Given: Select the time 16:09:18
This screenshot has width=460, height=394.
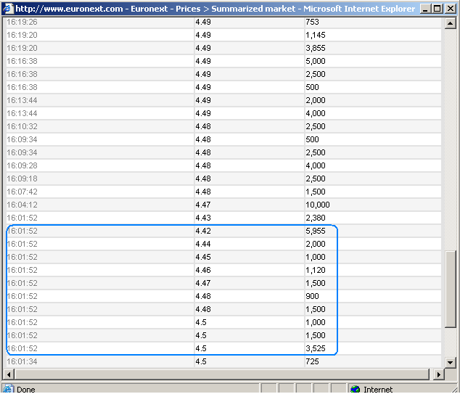Looking at the screenshot, I should tap(22, 178).
